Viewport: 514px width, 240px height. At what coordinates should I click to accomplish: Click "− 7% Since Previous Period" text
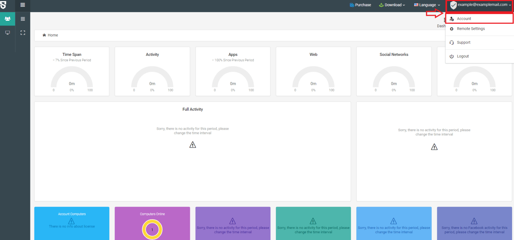point(72,60)
